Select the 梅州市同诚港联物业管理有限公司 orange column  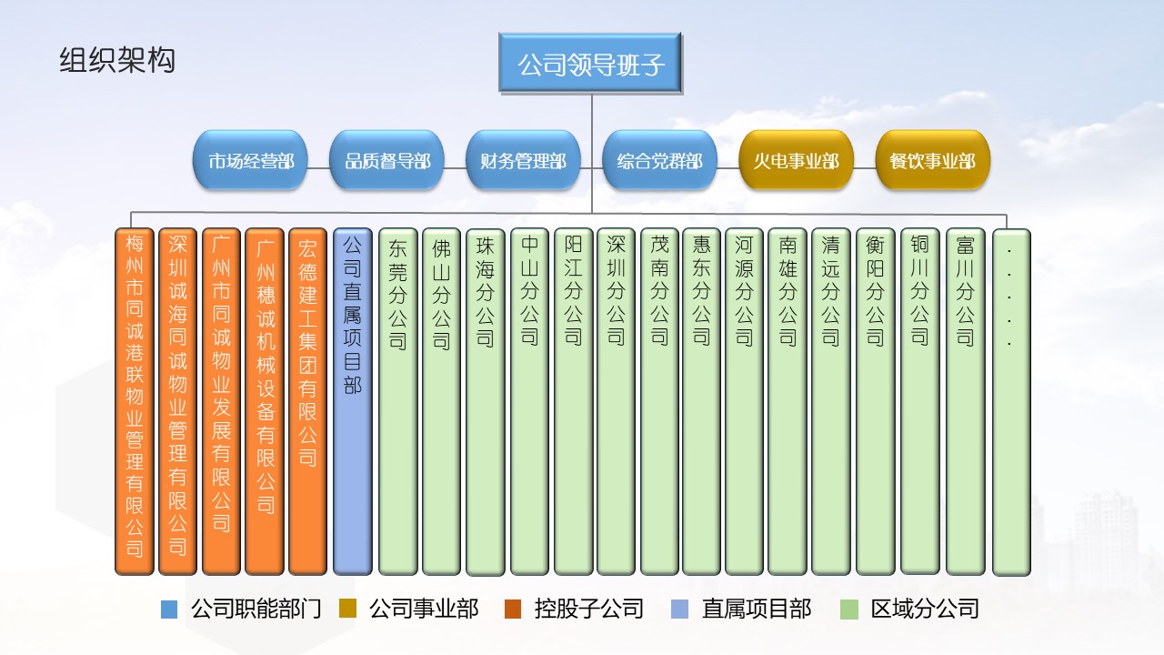coord(135,401)
